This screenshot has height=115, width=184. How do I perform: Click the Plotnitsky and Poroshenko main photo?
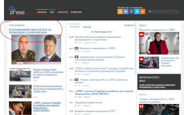36,49
